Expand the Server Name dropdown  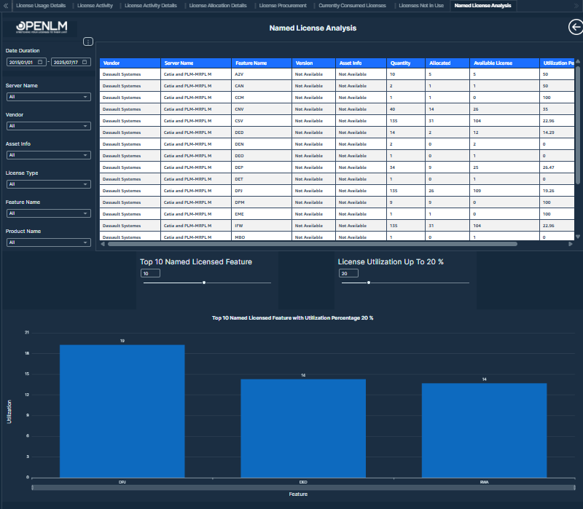pyautogui.click(x=48, y=96)
